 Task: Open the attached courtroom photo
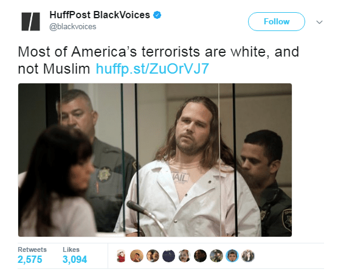click(155, 160)
